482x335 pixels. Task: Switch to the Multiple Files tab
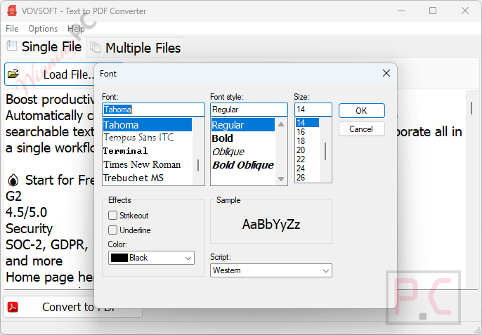[135, 48]
